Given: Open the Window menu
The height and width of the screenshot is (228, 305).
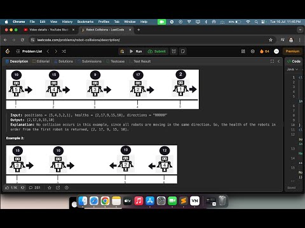Looking at the screenshot, I should 130,22.
